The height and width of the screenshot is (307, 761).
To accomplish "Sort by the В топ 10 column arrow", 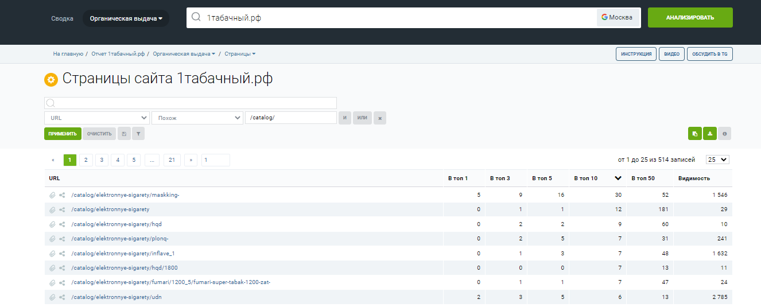I will tap(618, 178).
